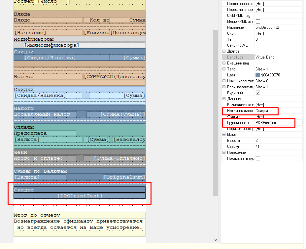Screen dimensions: 306x249
Task: Collapse the Внешний вид section
Action: click(224, 63)
